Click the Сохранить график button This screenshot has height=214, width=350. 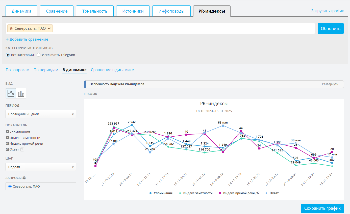click(322, 208)
